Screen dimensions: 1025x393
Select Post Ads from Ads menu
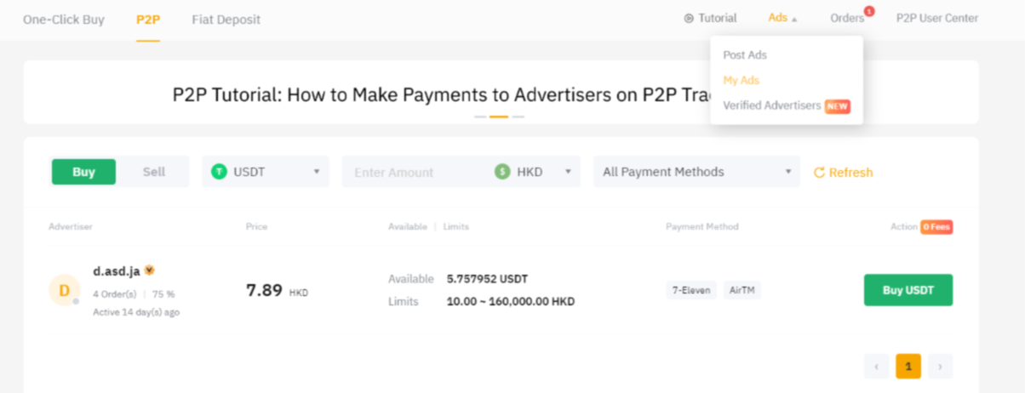745,55
